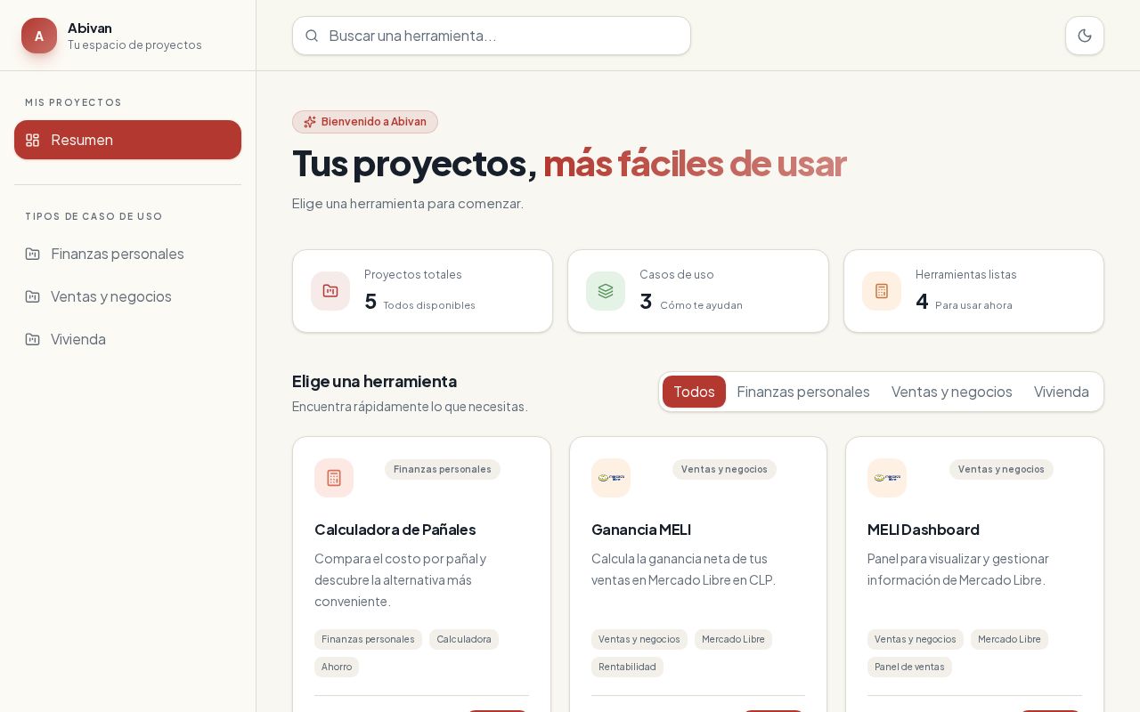The width and height of the screenshot is (1140, 712).
Task: Click the 'Para usar ahora' stat label
Action: 973,305
